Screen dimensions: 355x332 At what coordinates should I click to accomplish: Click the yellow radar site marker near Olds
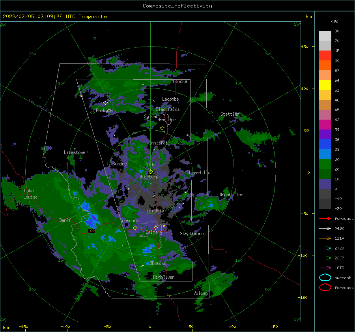151,172
